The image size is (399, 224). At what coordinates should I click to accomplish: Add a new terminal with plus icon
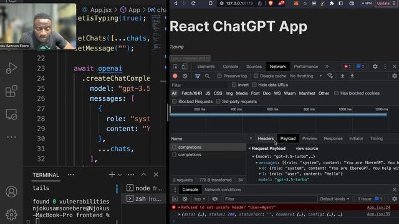(x=112, y=175)
